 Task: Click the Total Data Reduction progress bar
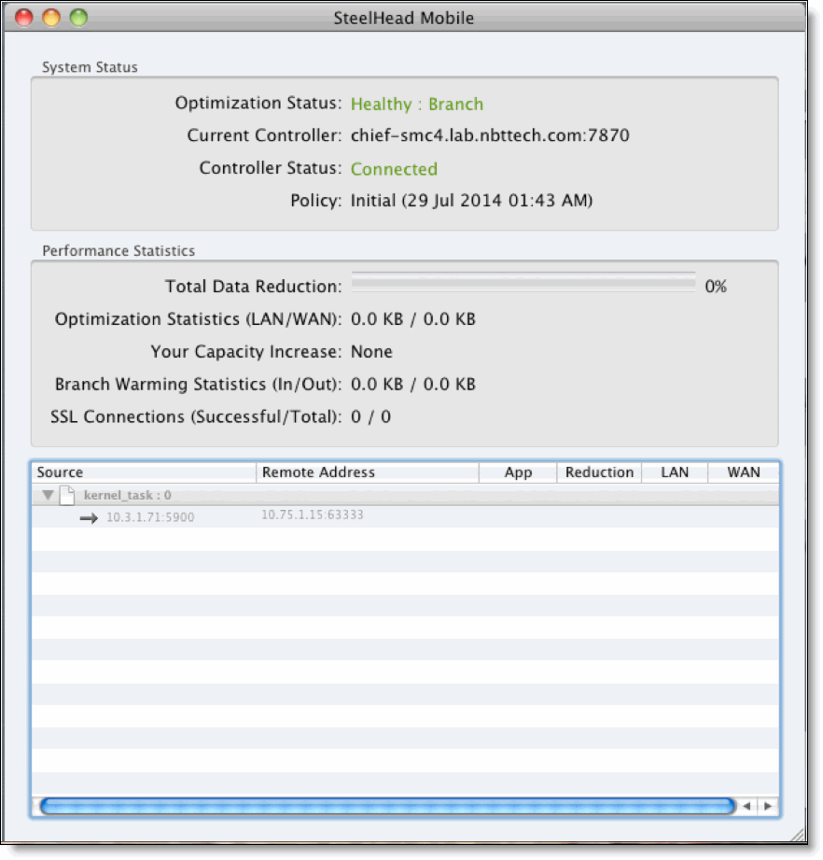(x=521, y=280)
